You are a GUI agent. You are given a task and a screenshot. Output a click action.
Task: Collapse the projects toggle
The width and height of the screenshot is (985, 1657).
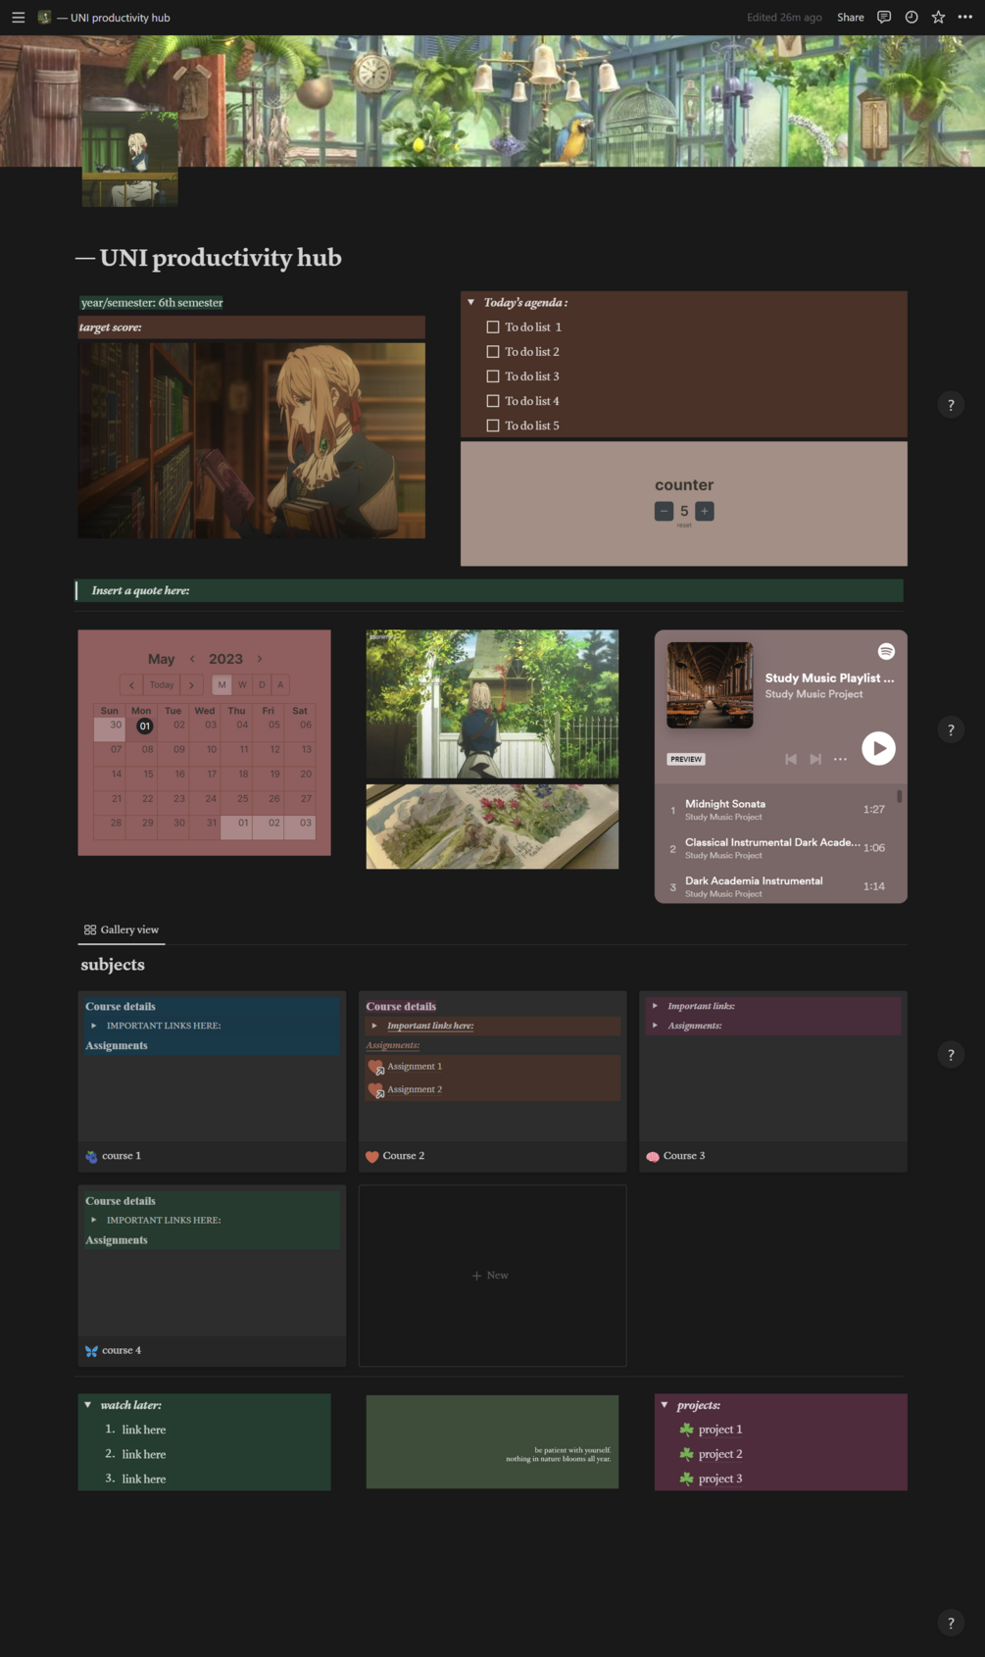click(x=665, y=1405)
